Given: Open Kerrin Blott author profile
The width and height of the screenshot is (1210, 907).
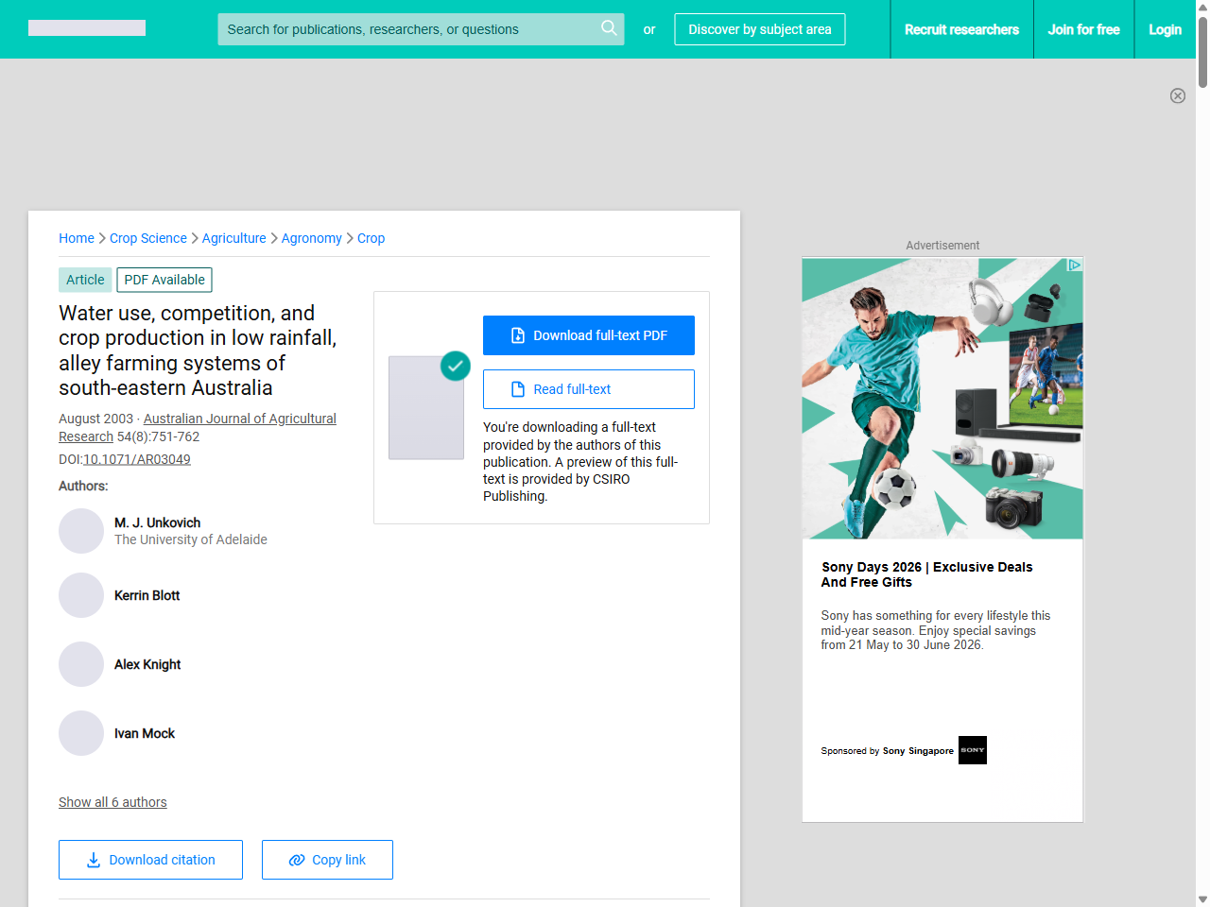Looking at the screenshot, I should point(147,595).
